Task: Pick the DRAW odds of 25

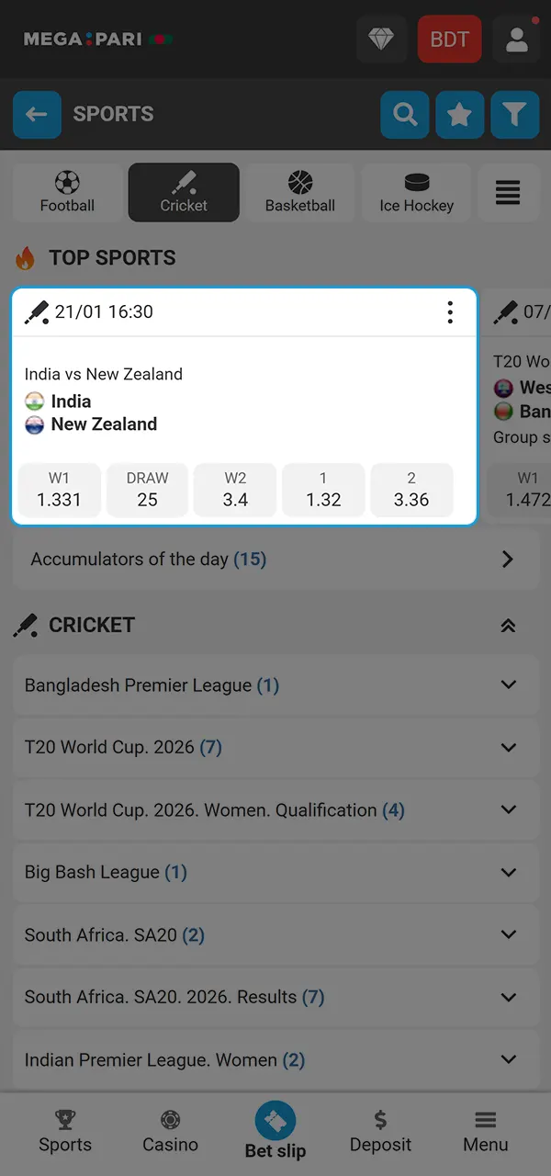Action: tap(147, 490)
